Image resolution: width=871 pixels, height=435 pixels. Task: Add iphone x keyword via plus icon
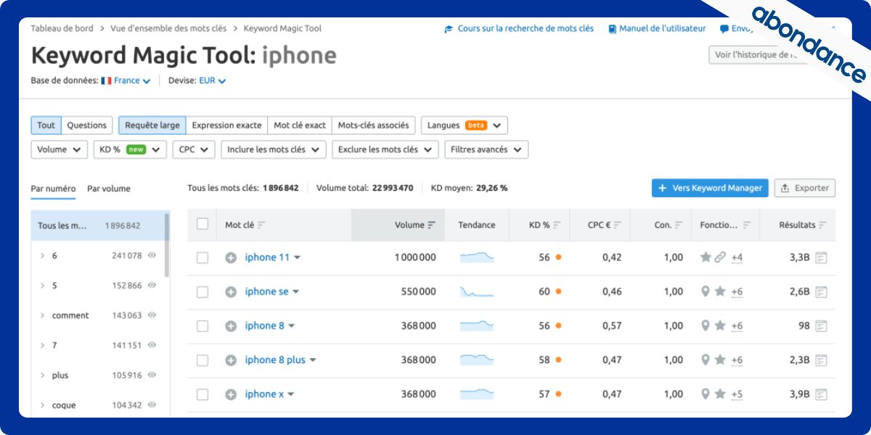tap(231, 394)
